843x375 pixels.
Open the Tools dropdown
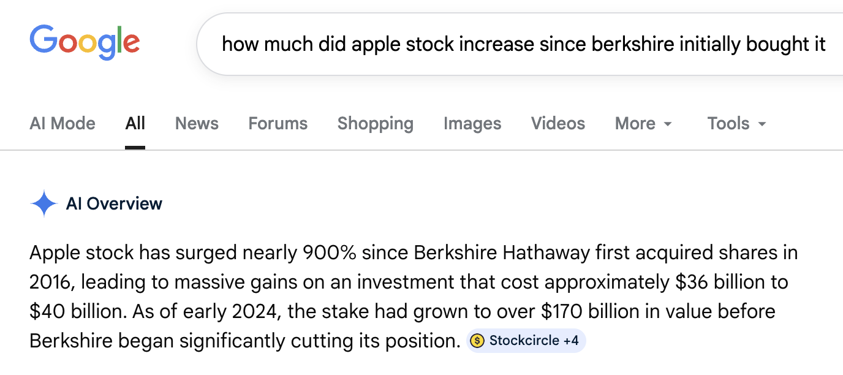[728, 124]
